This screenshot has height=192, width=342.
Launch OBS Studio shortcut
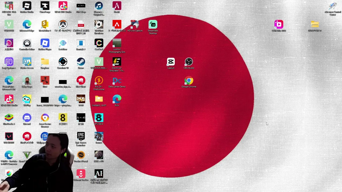[189, 62]
